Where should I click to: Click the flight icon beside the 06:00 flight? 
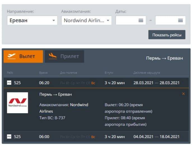point(9,137)
